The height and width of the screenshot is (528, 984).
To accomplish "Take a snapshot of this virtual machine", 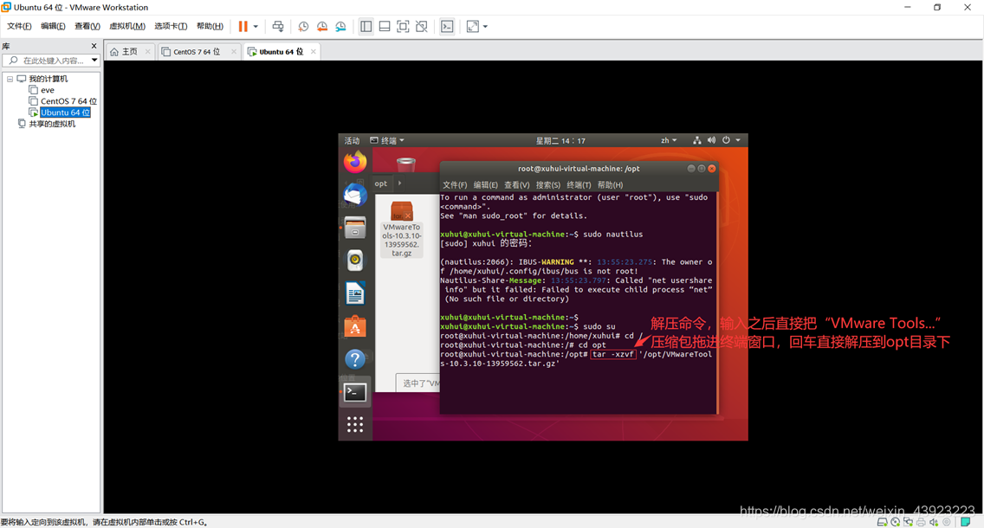I will (303, 26).
